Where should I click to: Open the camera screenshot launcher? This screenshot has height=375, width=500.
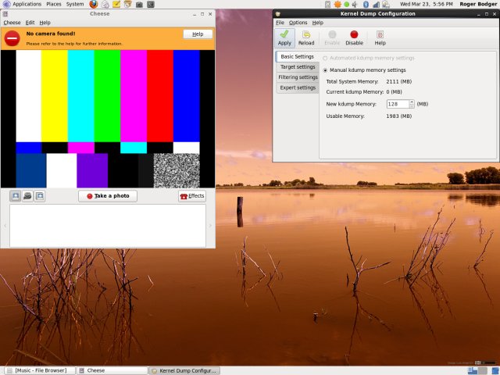139,5
